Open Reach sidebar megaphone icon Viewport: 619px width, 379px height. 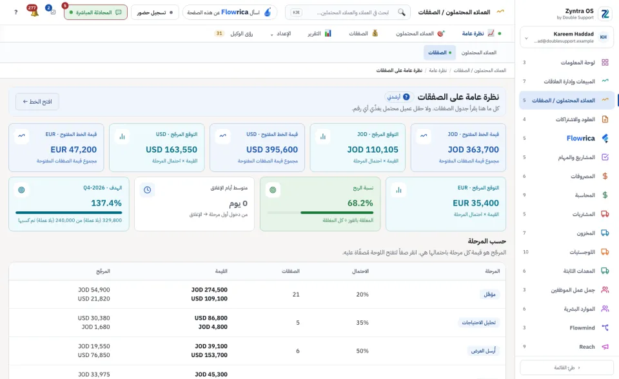[605, 347]
